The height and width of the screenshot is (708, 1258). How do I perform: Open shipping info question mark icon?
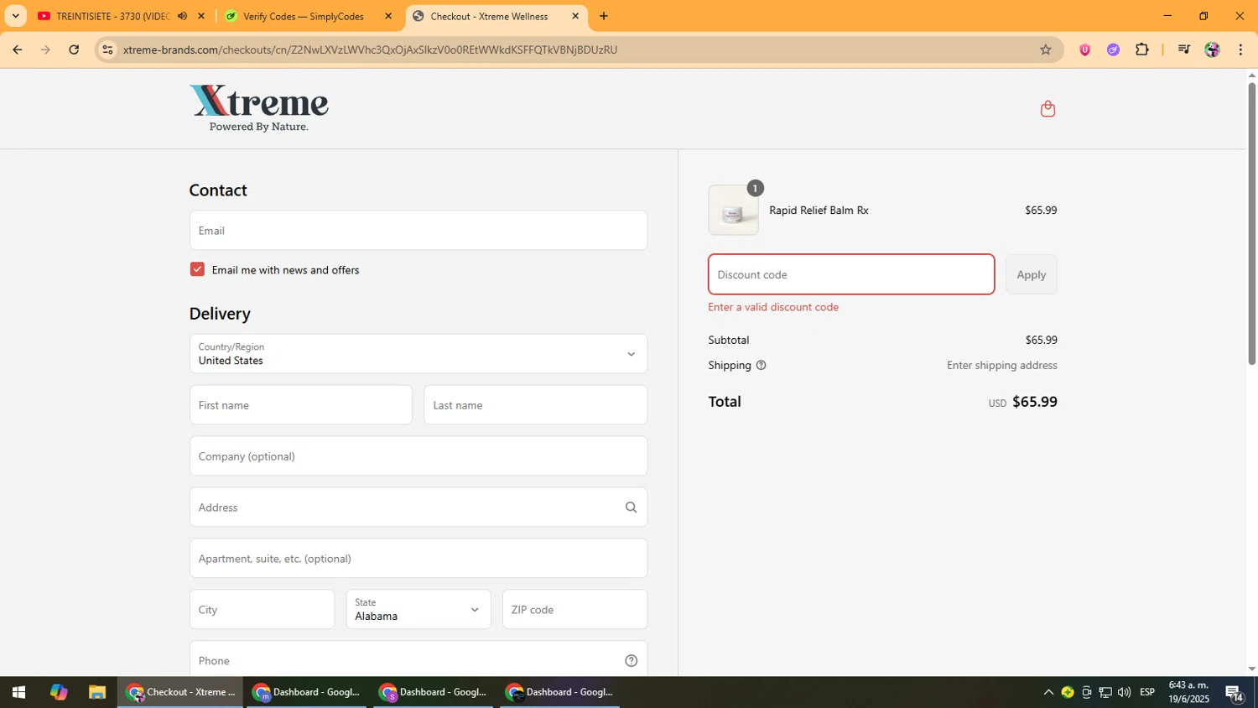tap(761, 365)
